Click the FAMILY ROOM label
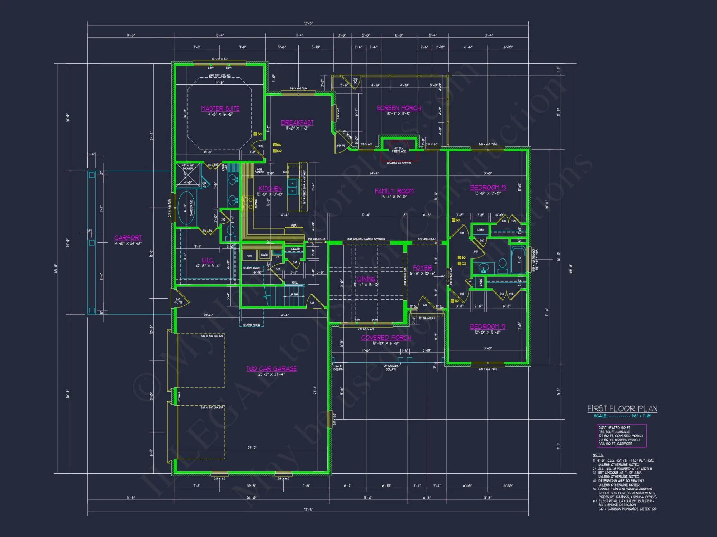The image size is (717, 537). (394, 191)
